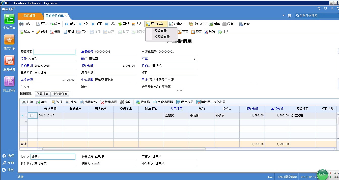This screenshot has width=339, height=180.
Task: Click the 联查 toolbar button
Action: 228,24
